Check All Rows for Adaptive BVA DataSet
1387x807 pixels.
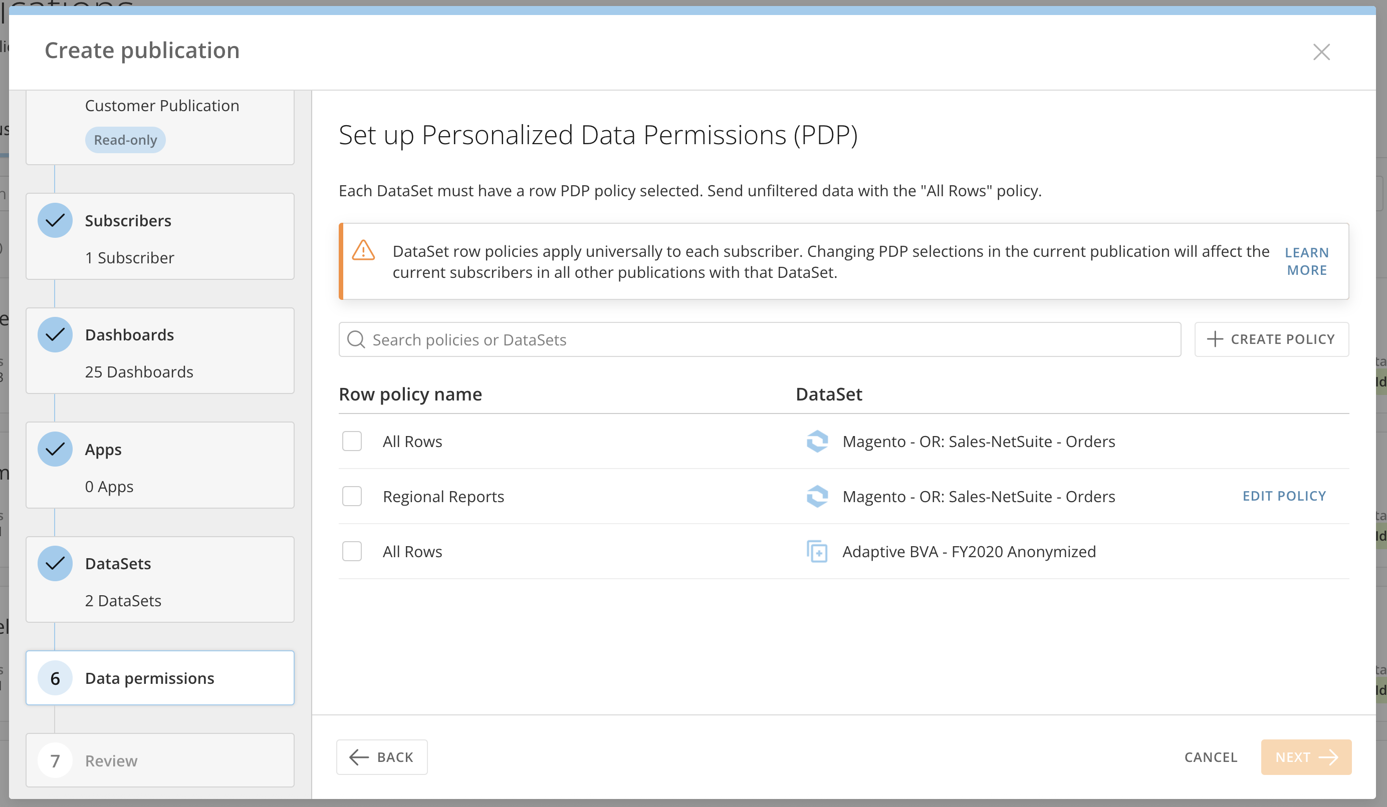[x=352, y=551]
